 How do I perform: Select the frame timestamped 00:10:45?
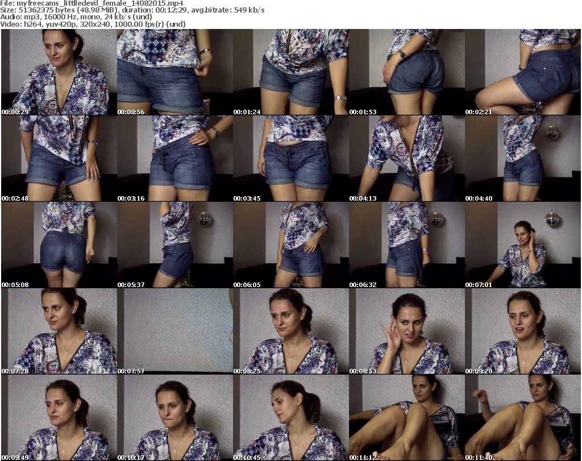290,418
